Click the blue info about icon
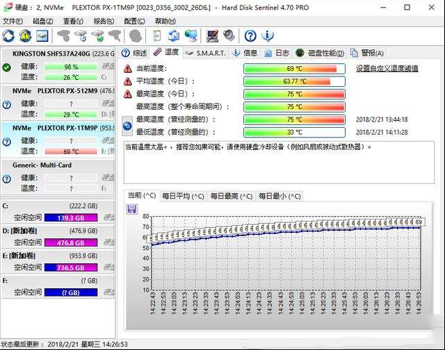 [267, 36]
